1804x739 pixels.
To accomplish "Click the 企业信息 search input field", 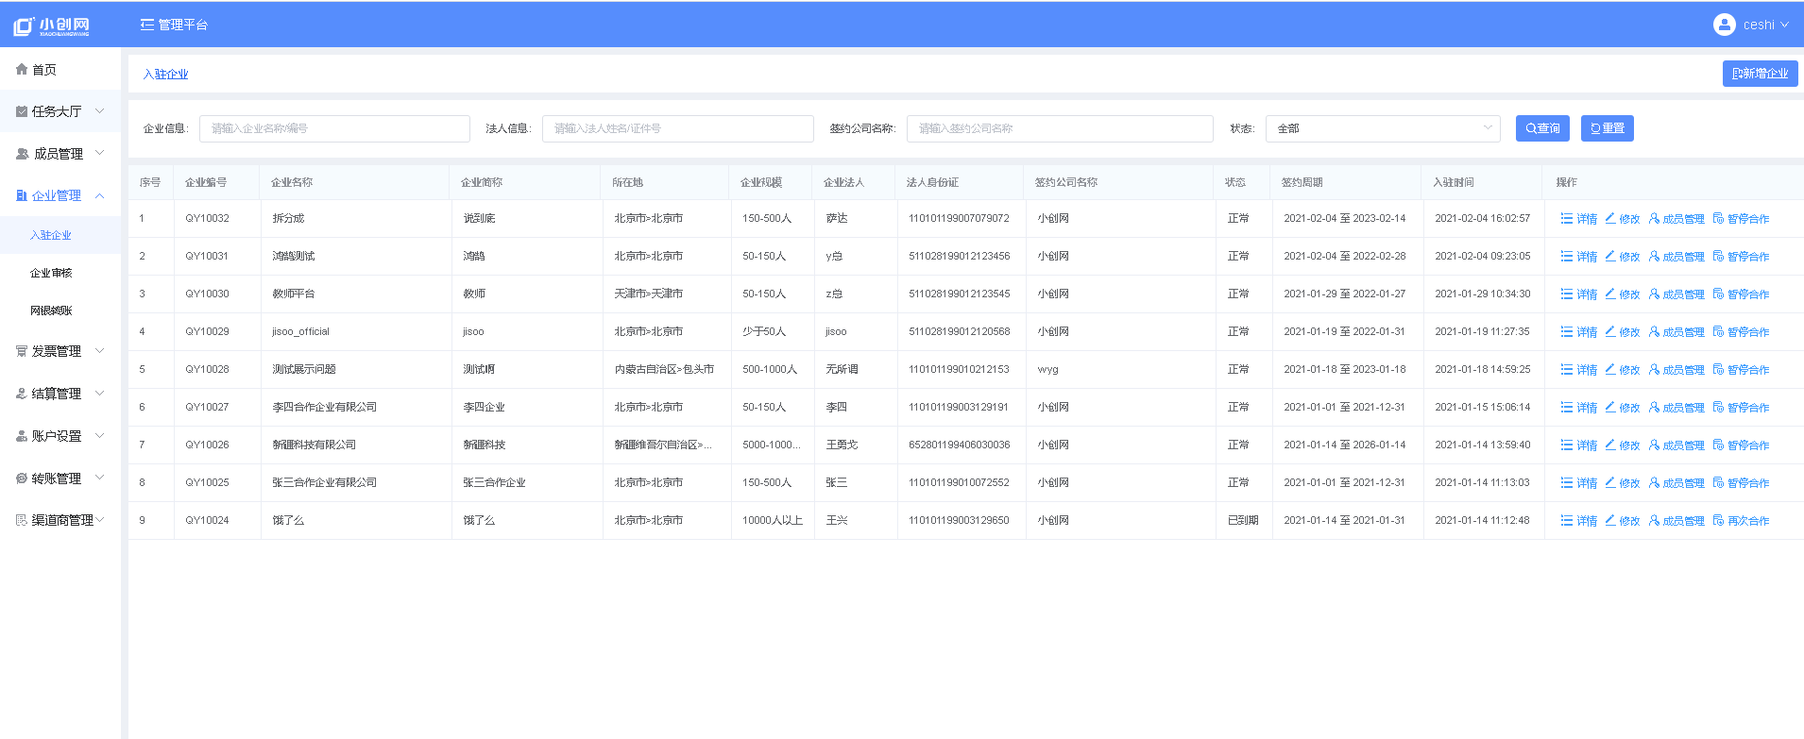I will tap(334, 128).
